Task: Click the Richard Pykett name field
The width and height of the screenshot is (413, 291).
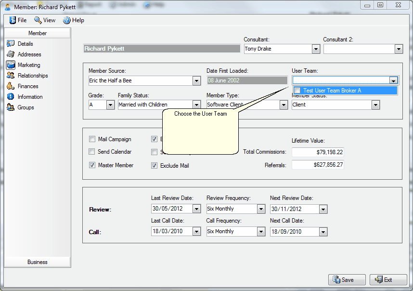Action: (162, 49)
